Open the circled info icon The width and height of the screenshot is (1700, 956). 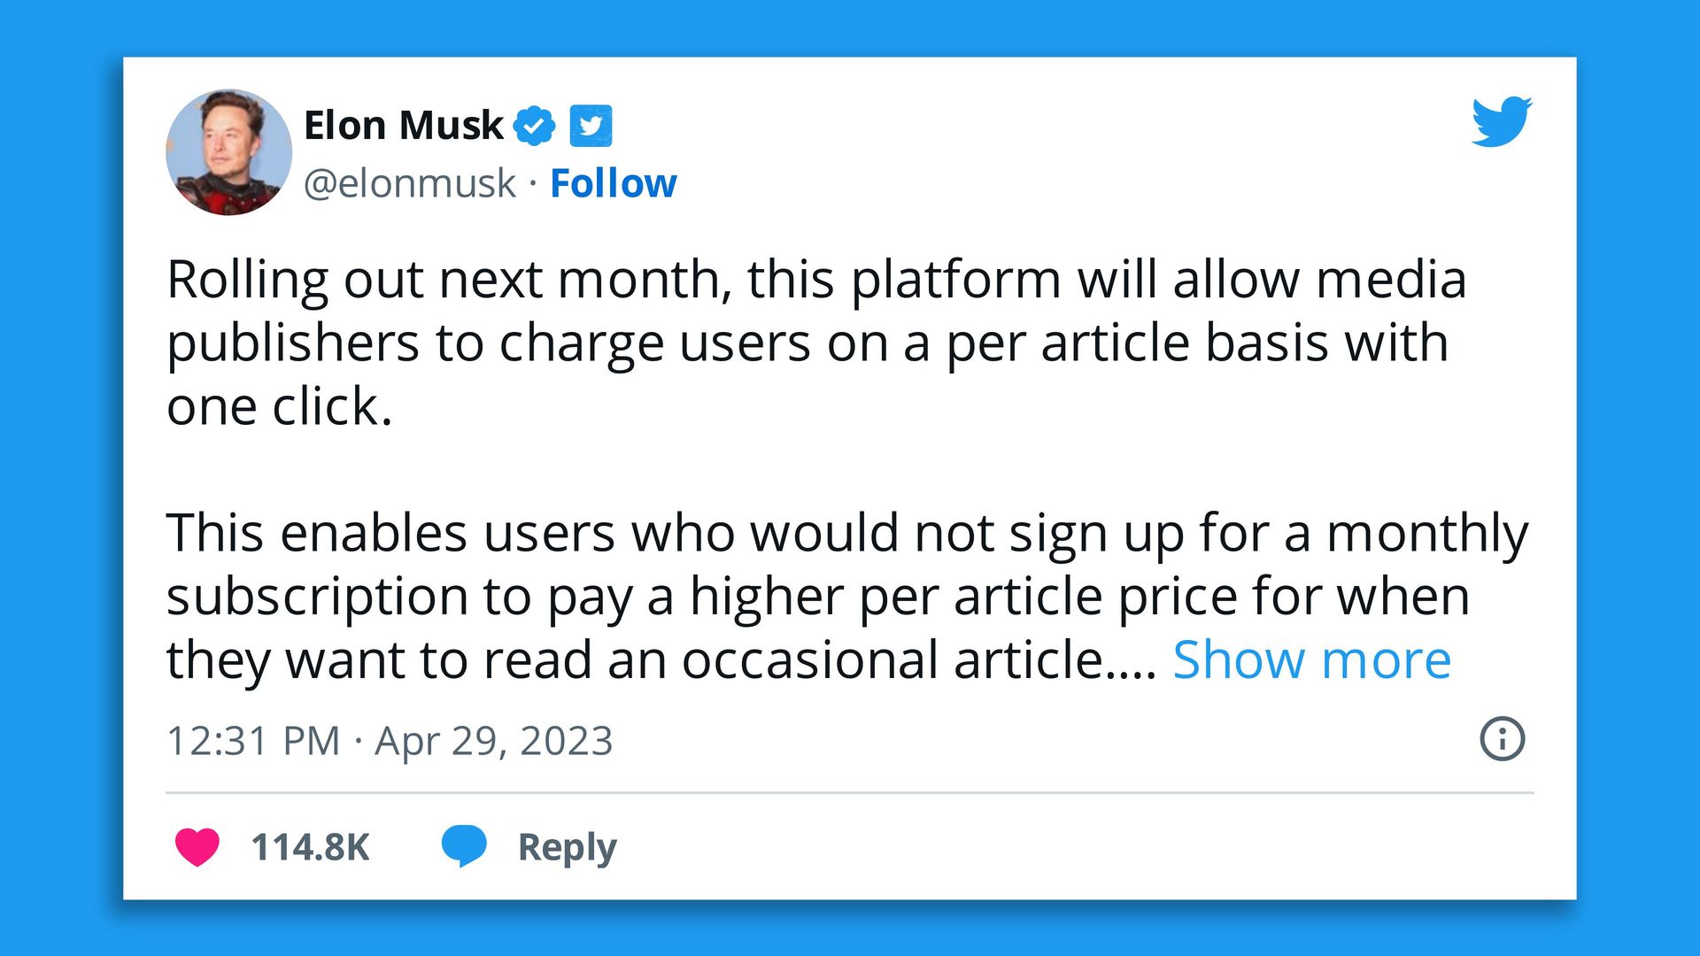pyautogui.click(x=1502, y=738)
